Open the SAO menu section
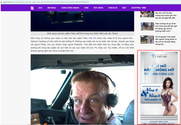 pos(40,8)
